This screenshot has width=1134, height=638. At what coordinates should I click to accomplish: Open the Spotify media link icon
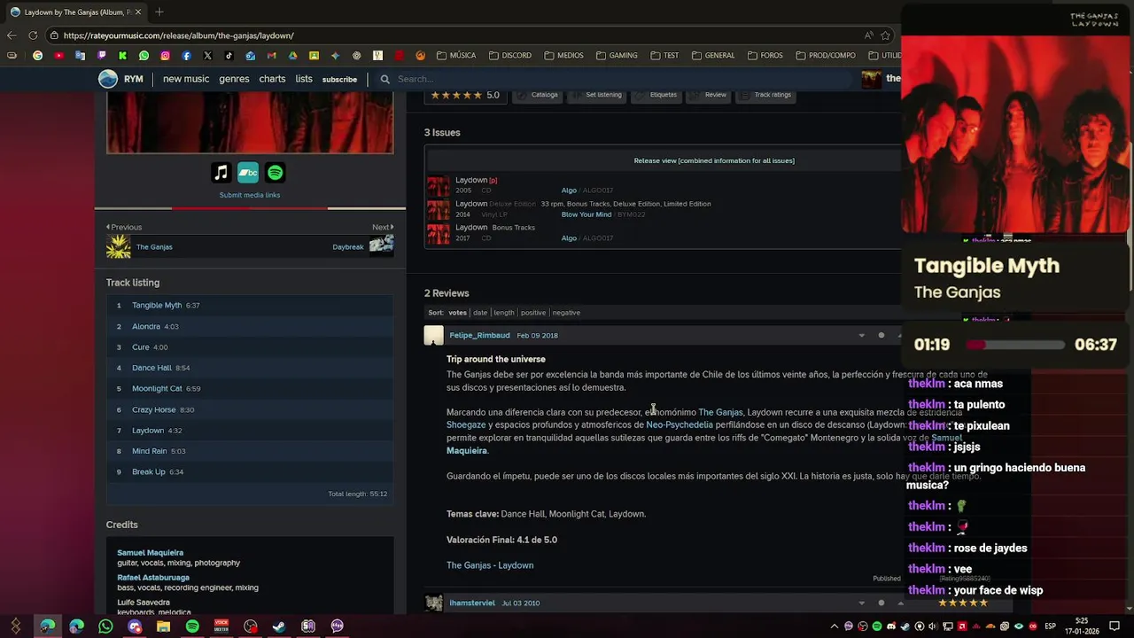[276, 173]
